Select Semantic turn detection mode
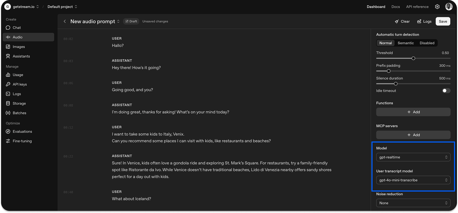This screenshot has height=213, width=458. [406, 43]
